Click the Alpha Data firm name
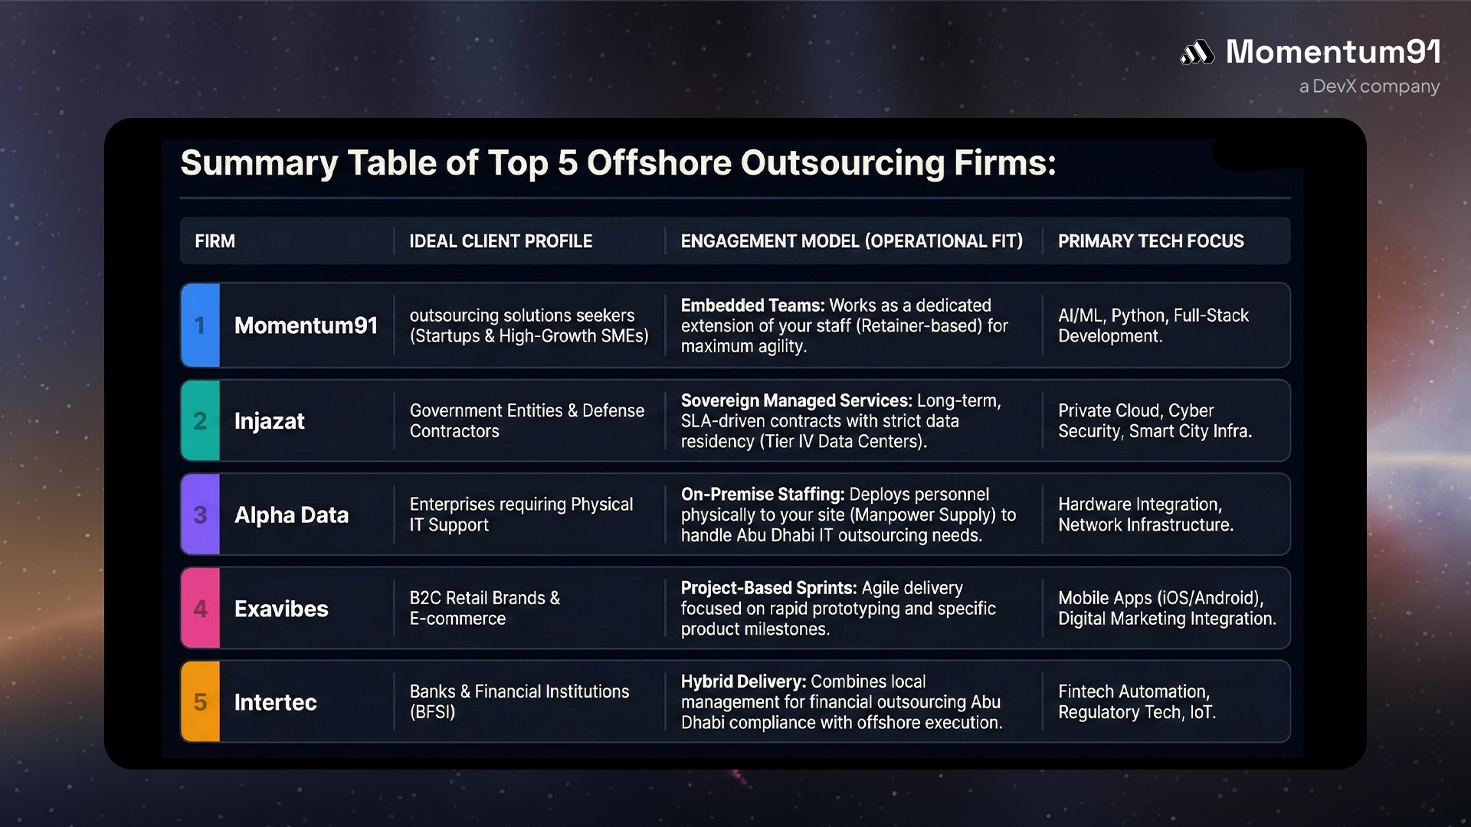 [291, 515]
